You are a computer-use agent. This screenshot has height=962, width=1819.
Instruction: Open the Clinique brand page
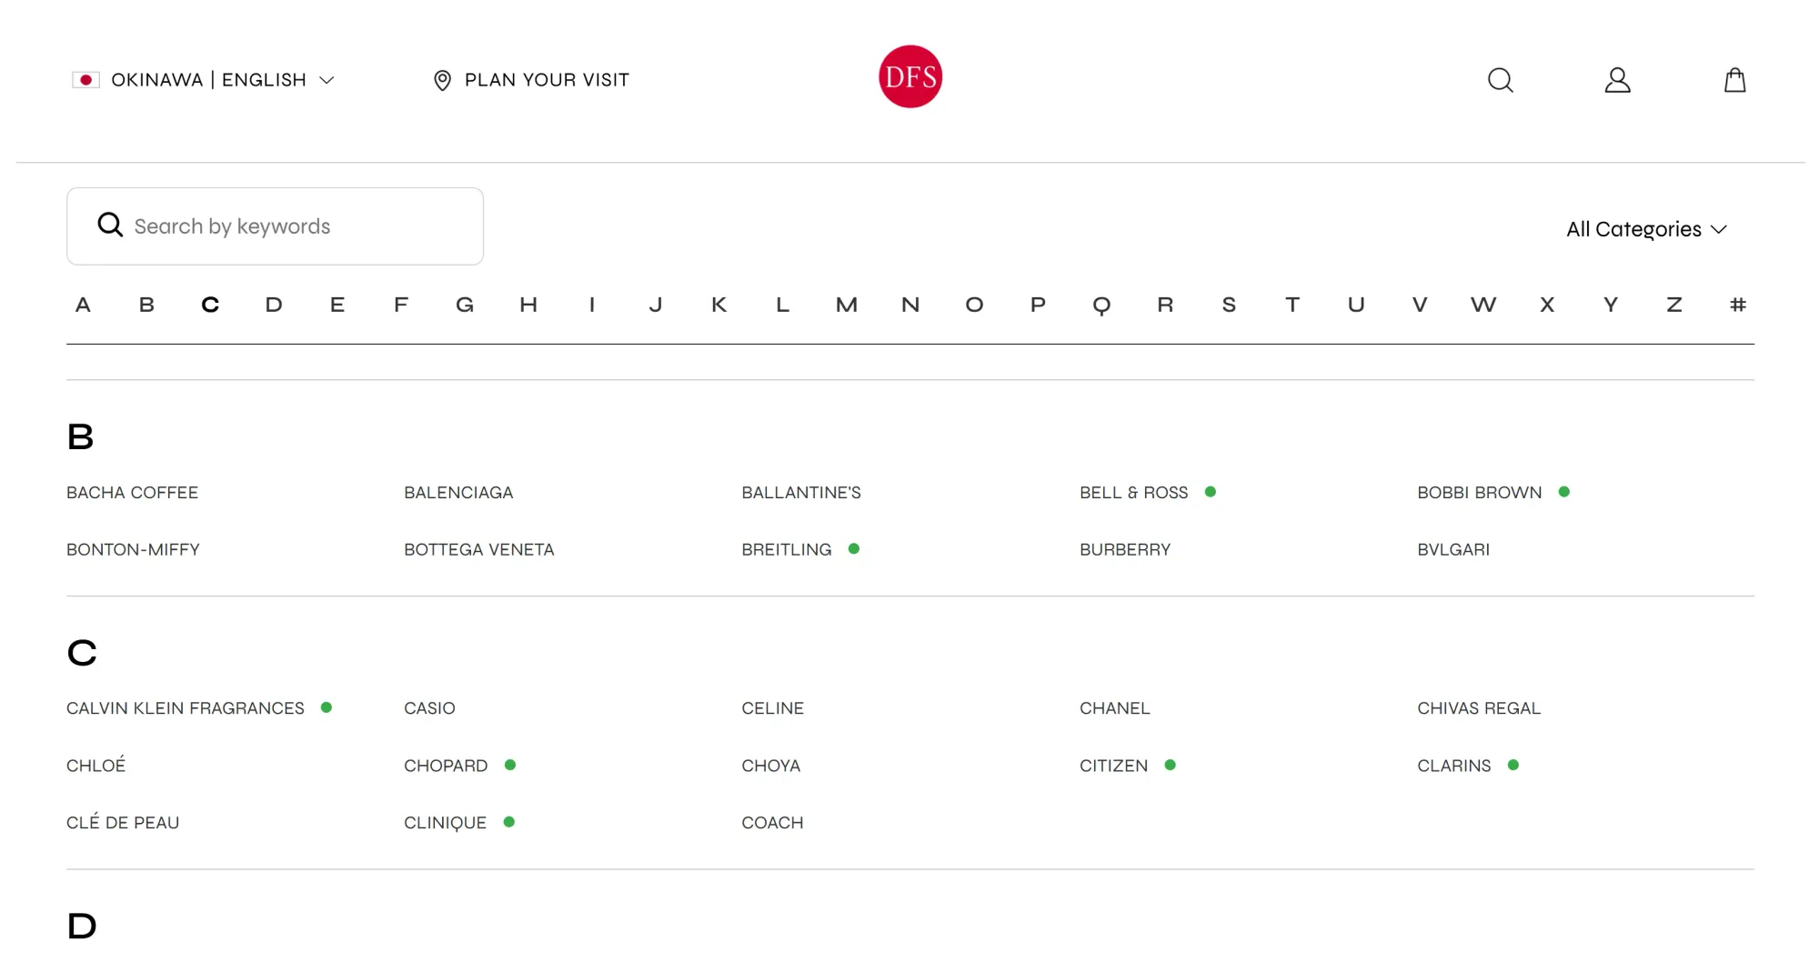[446, 823]
